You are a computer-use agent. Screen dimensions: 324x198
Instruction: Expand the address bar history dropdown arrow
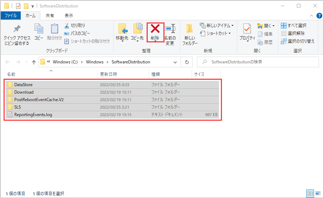pos(175,62)
